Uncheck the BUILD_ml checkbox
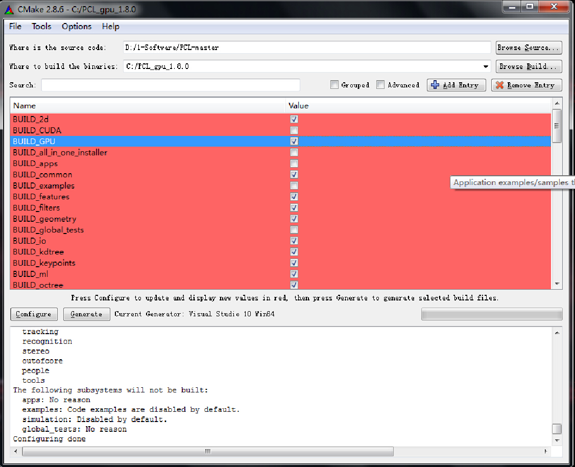This screenshot has width=575, height=467. coord(294,274)
